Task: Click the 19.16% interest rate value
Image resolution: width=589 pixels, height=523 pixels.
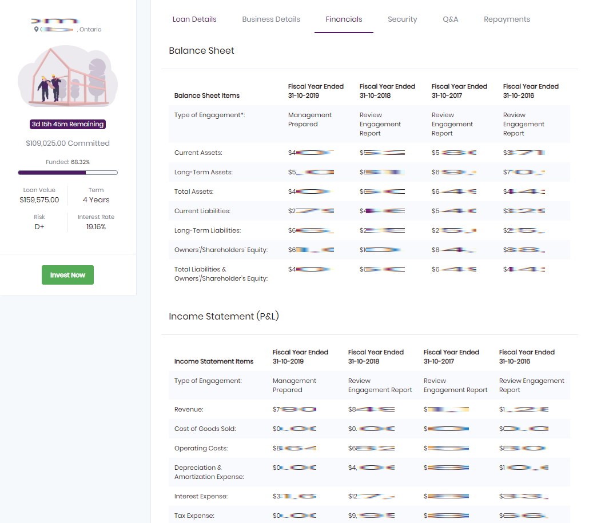Action: coord(96,226)
